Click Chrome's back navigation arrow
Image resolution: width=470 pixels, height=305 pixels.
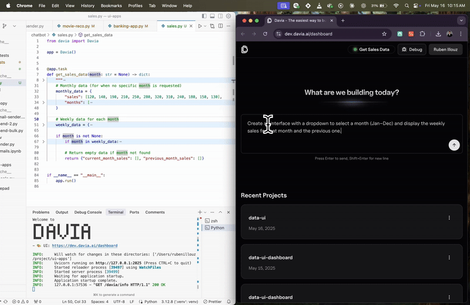pos(243,34)
